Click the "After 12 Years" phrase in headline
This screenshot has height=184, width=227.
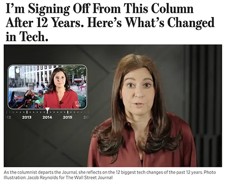pos(45,23)
